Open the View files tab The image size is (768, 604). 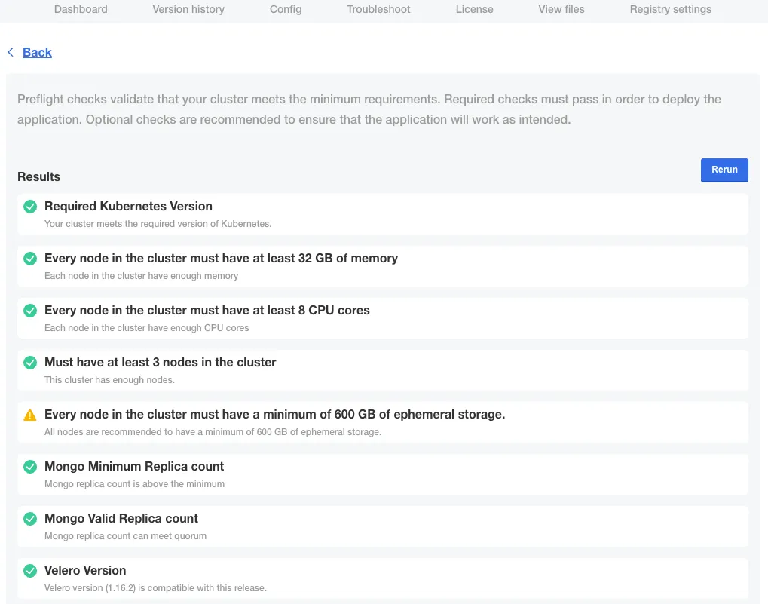click(561, 9)
